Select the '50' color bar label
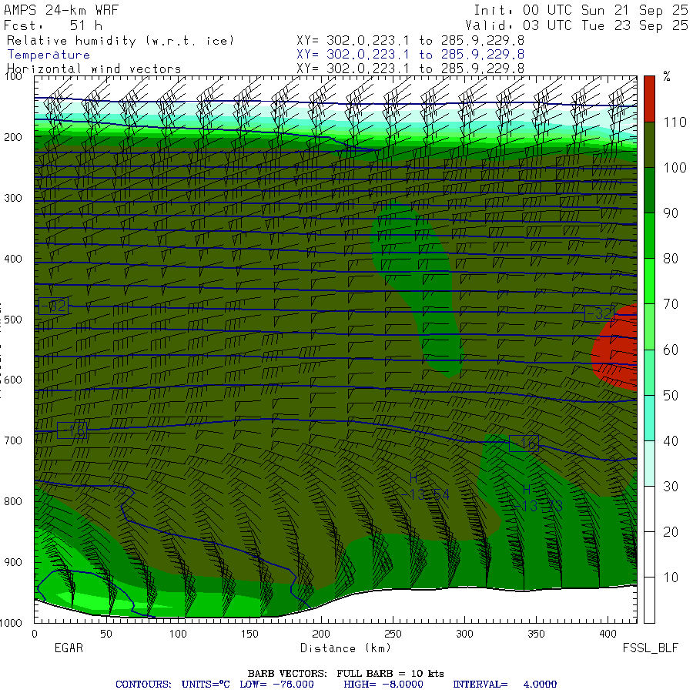The image size is (693, 693). pos(671,395)
